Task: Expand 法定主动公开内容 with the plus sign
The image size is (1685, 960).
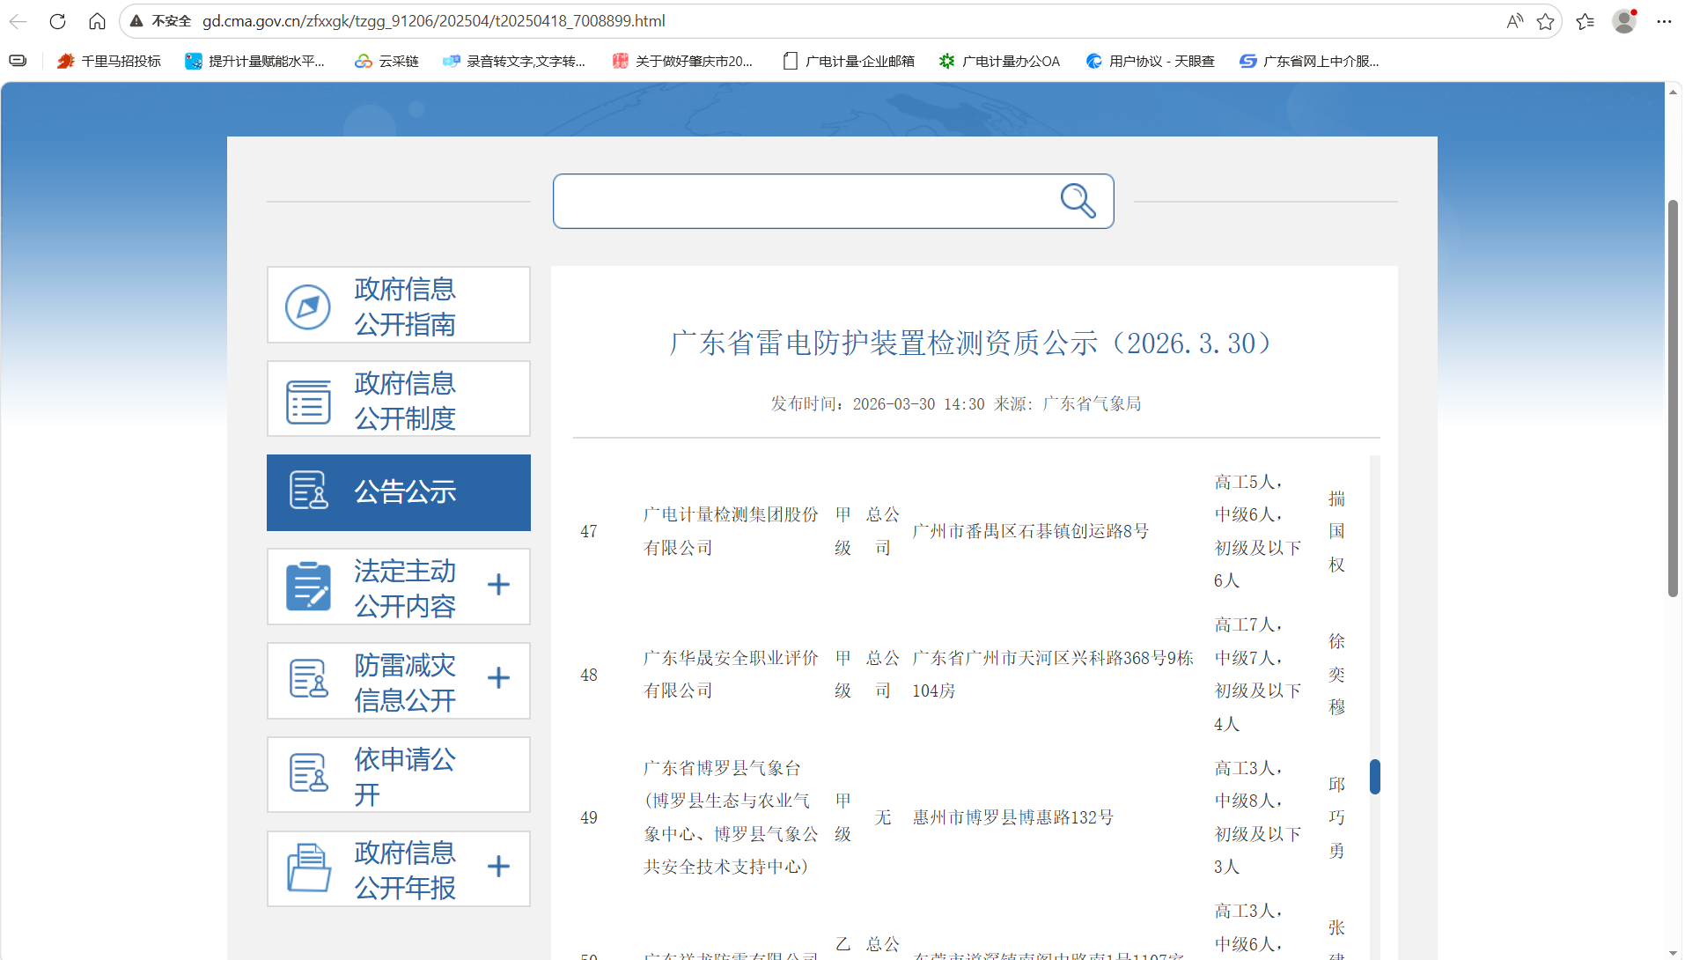Action: pyautogui.click(x=498, y=585)
